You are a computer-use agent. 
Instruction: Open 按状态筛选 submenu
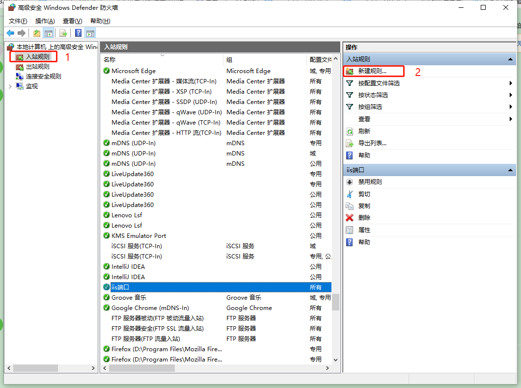[x=429, y=95]
